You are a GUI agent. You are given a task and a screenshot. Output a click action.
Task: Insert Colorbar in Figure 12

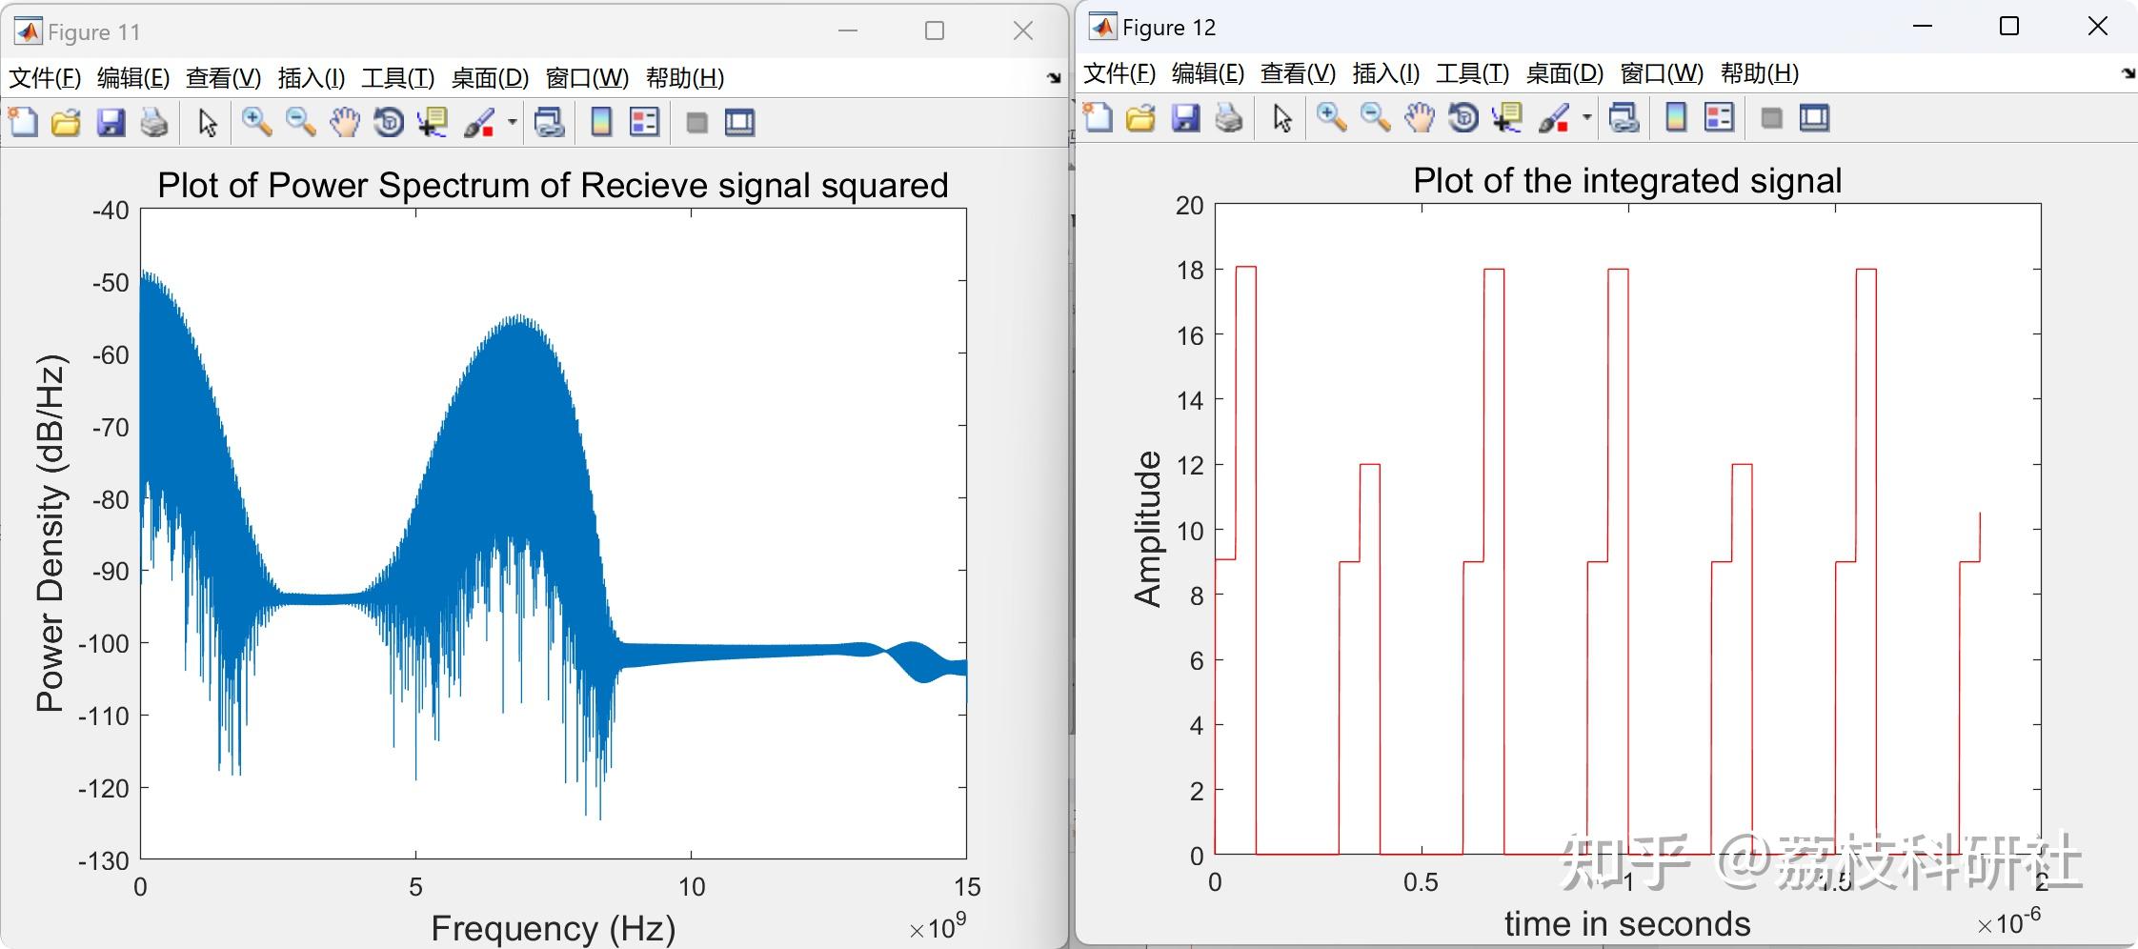(x=1676, y=118)
